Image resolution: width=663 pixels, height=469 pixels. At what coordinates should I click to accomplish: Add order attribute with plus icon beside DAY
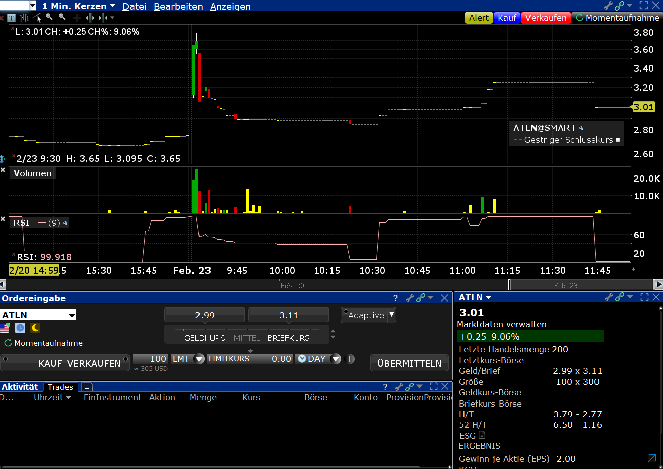350,359
